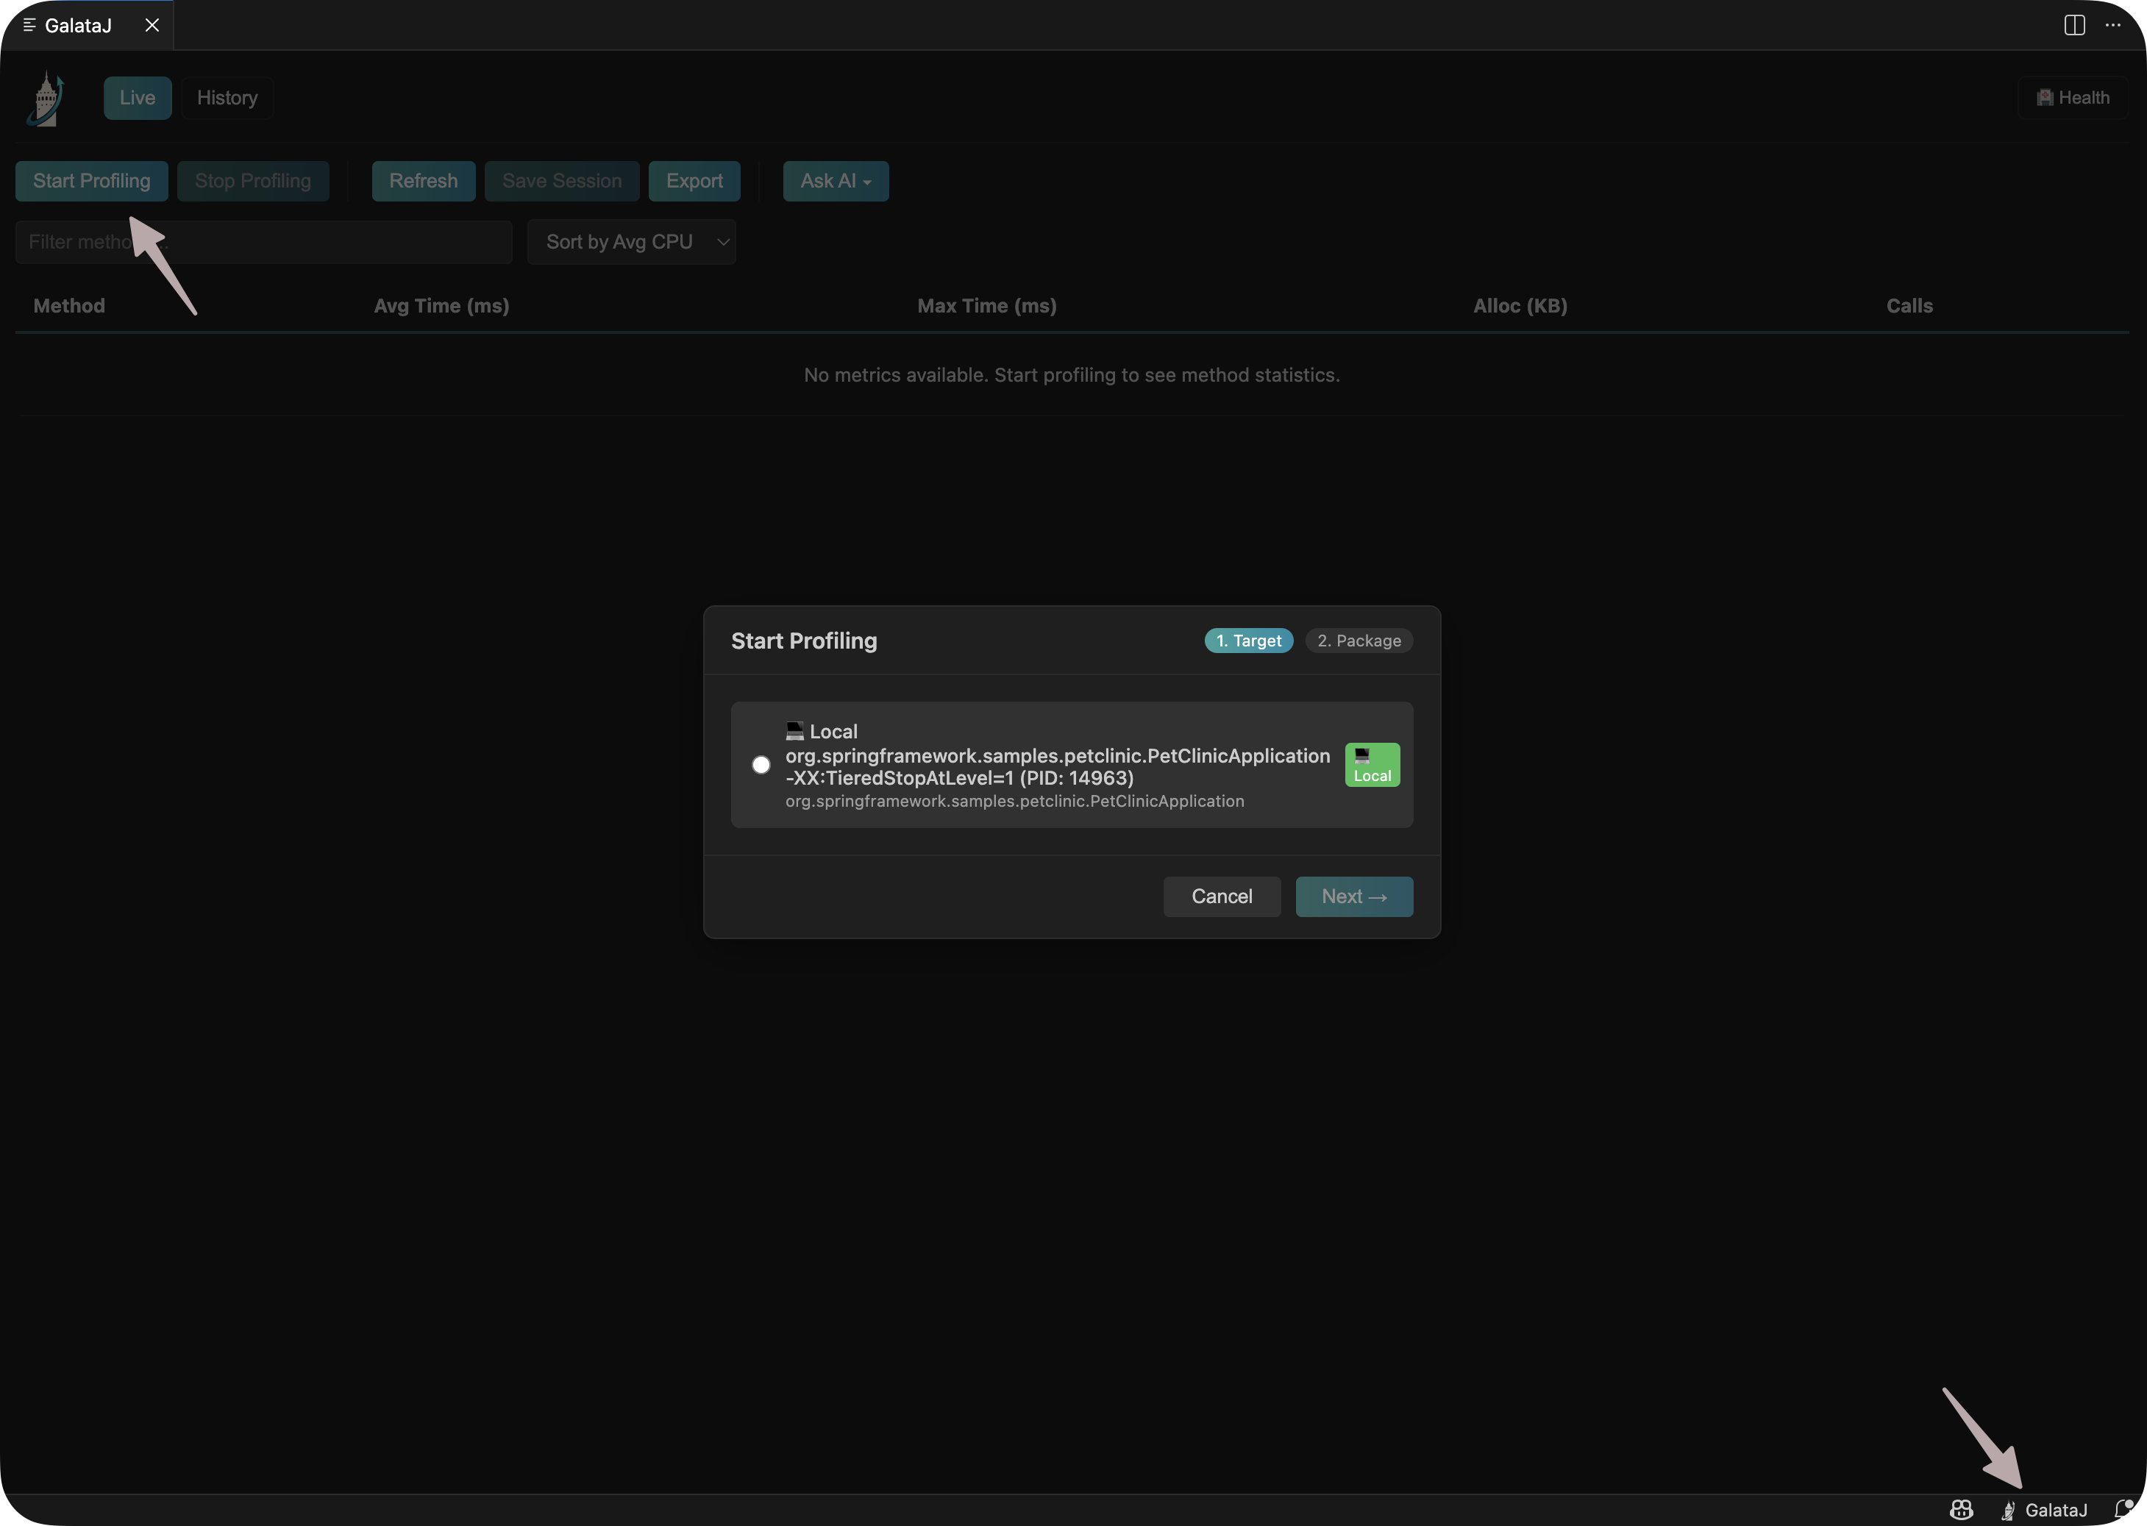
Task: Click the GalataJ tower logo
Action: pyautogui.click(x=45, y=98)
